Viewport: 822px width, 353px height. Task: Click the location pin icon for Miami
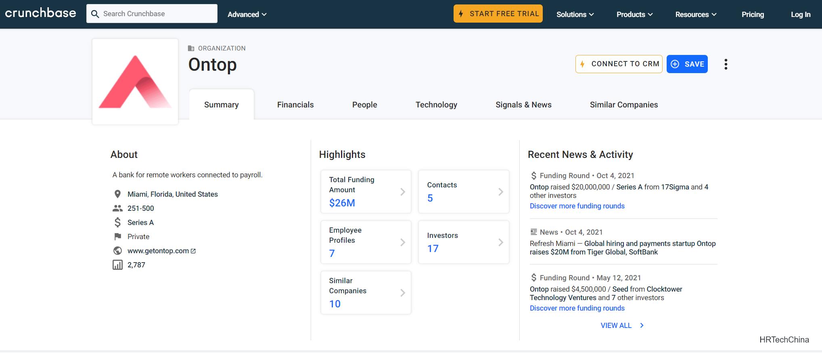point(117,194)
